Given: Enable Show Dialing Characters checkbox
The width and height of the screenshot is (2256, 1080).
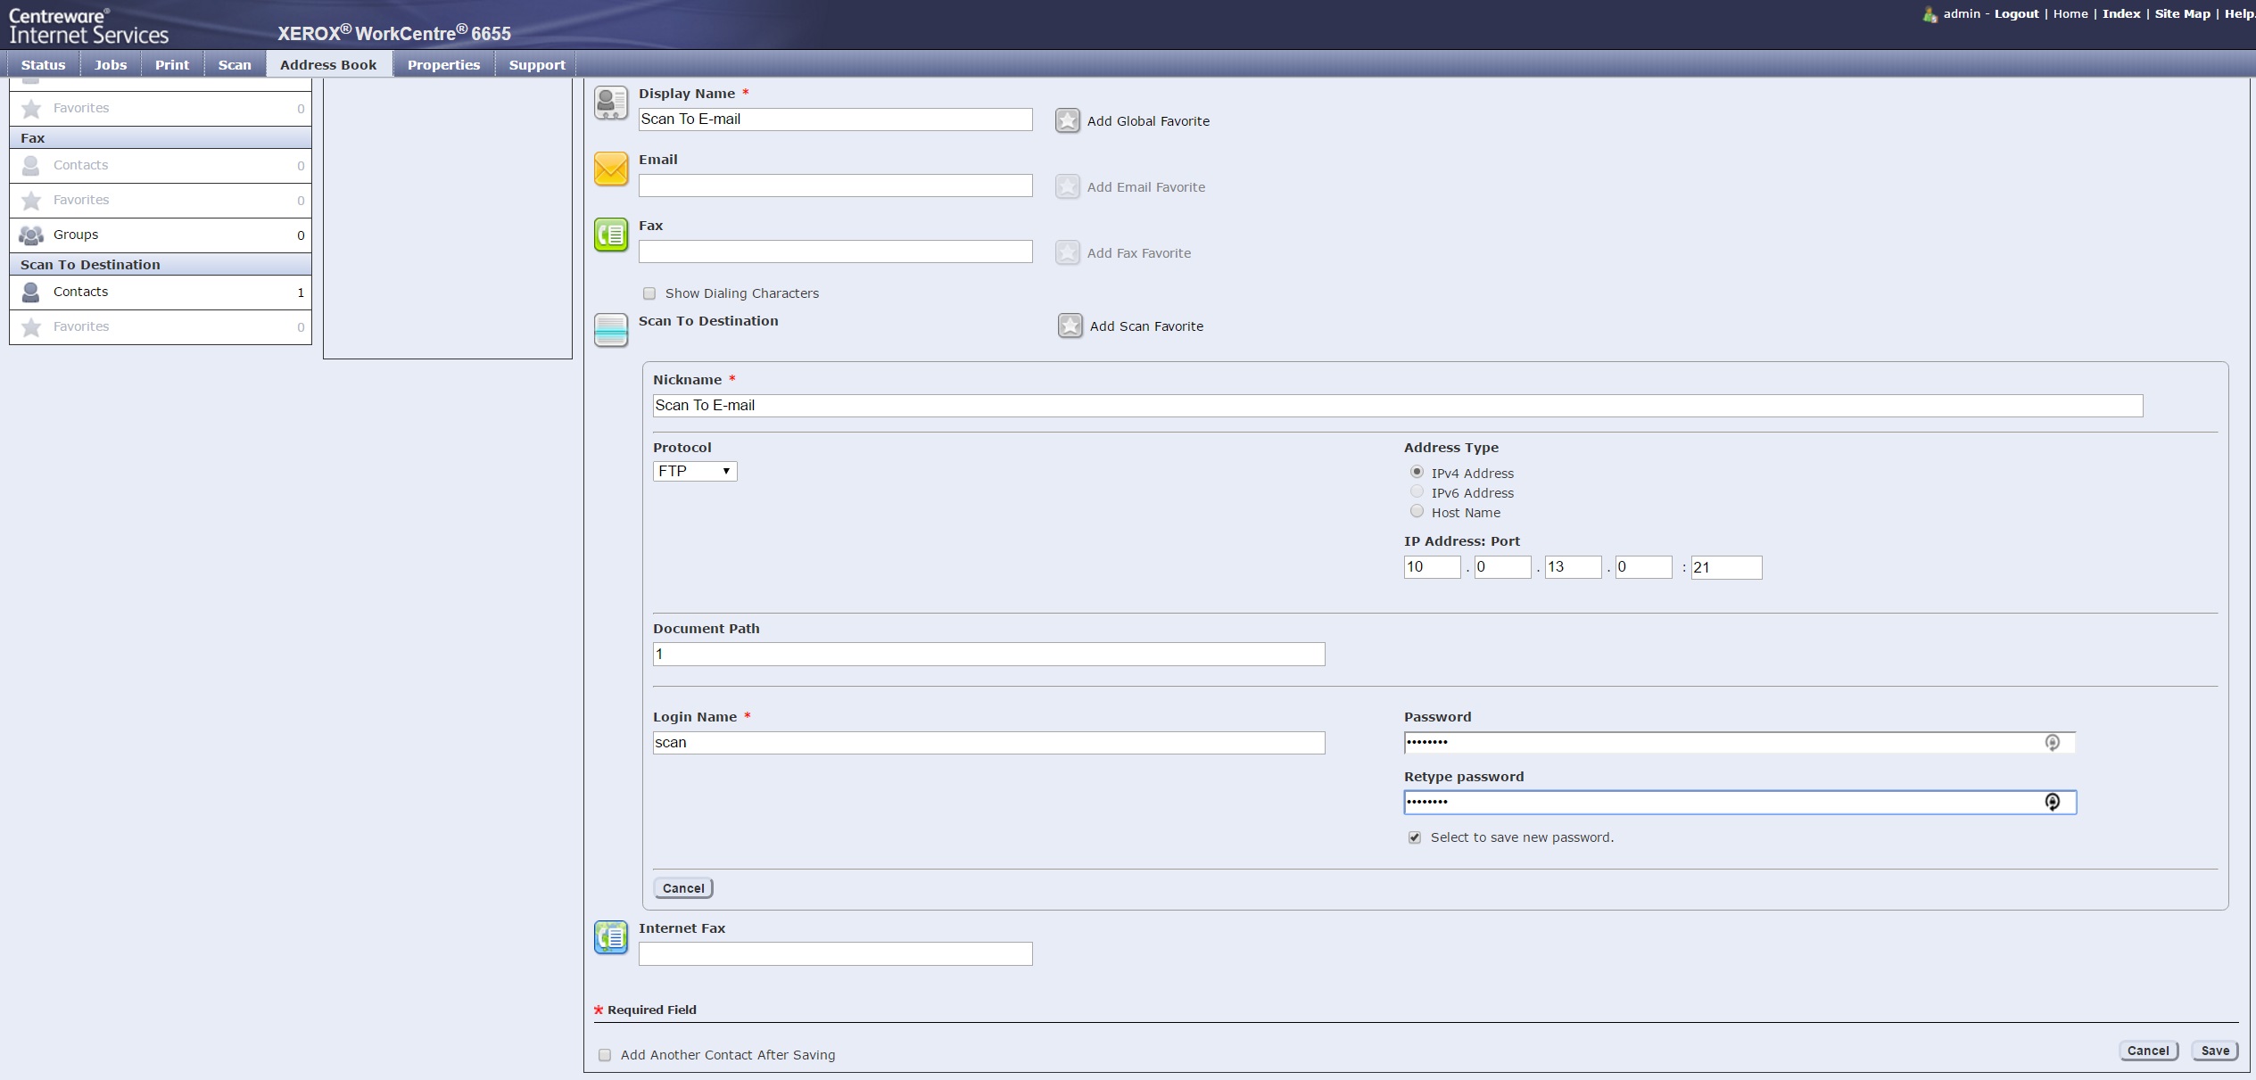Looking at the screenshot, I should tap(649, 293).
